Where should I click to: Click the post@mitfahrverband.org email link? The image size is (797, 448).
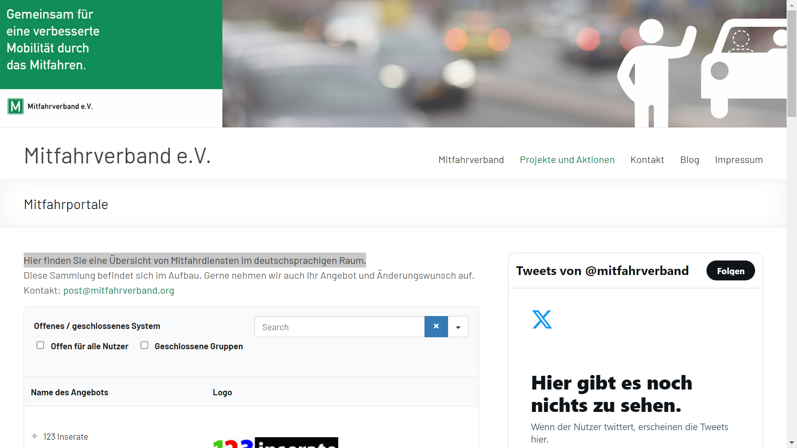tap(119, 290)
